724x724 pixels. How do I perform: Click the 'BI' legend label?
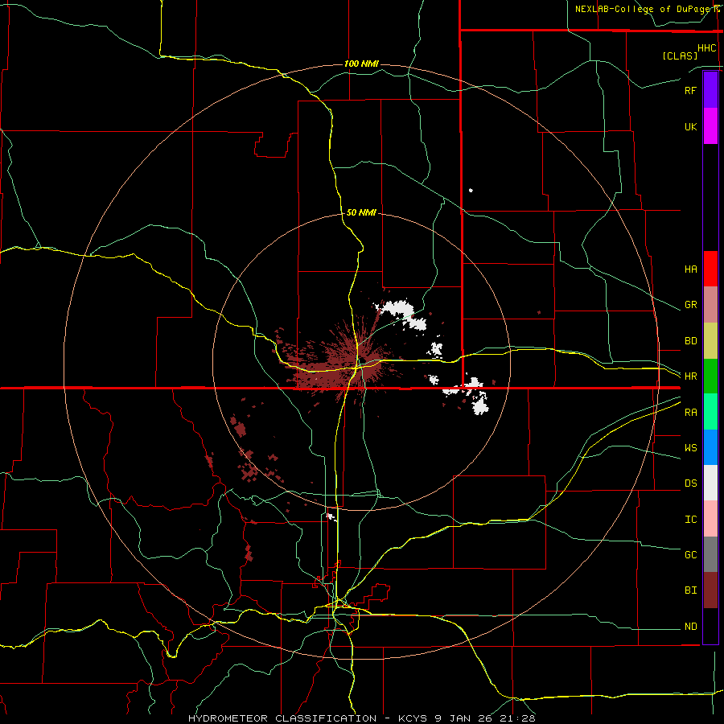(690, 590)
